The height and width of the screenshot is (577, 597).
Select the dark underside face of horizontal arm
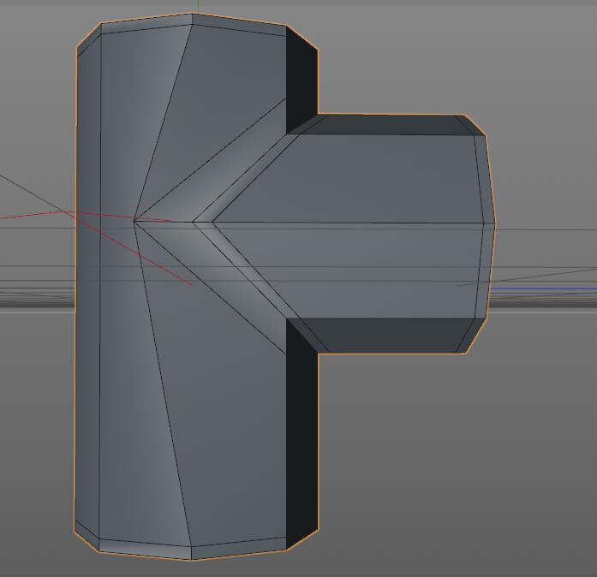[386, 336]
